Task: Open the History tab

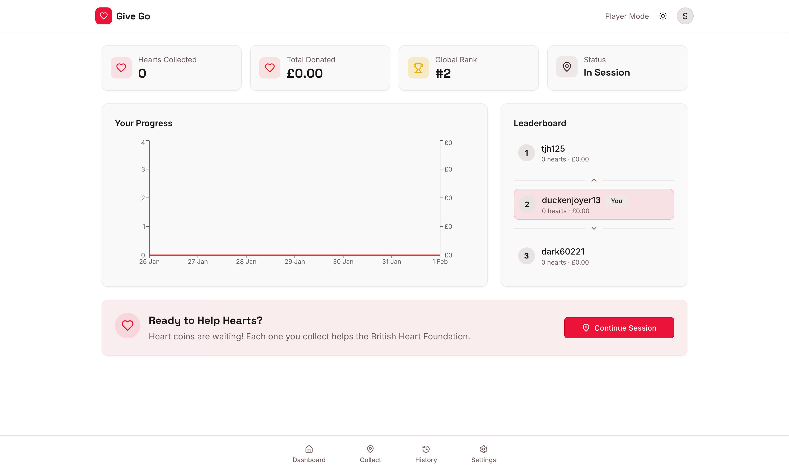Action: 426,454
